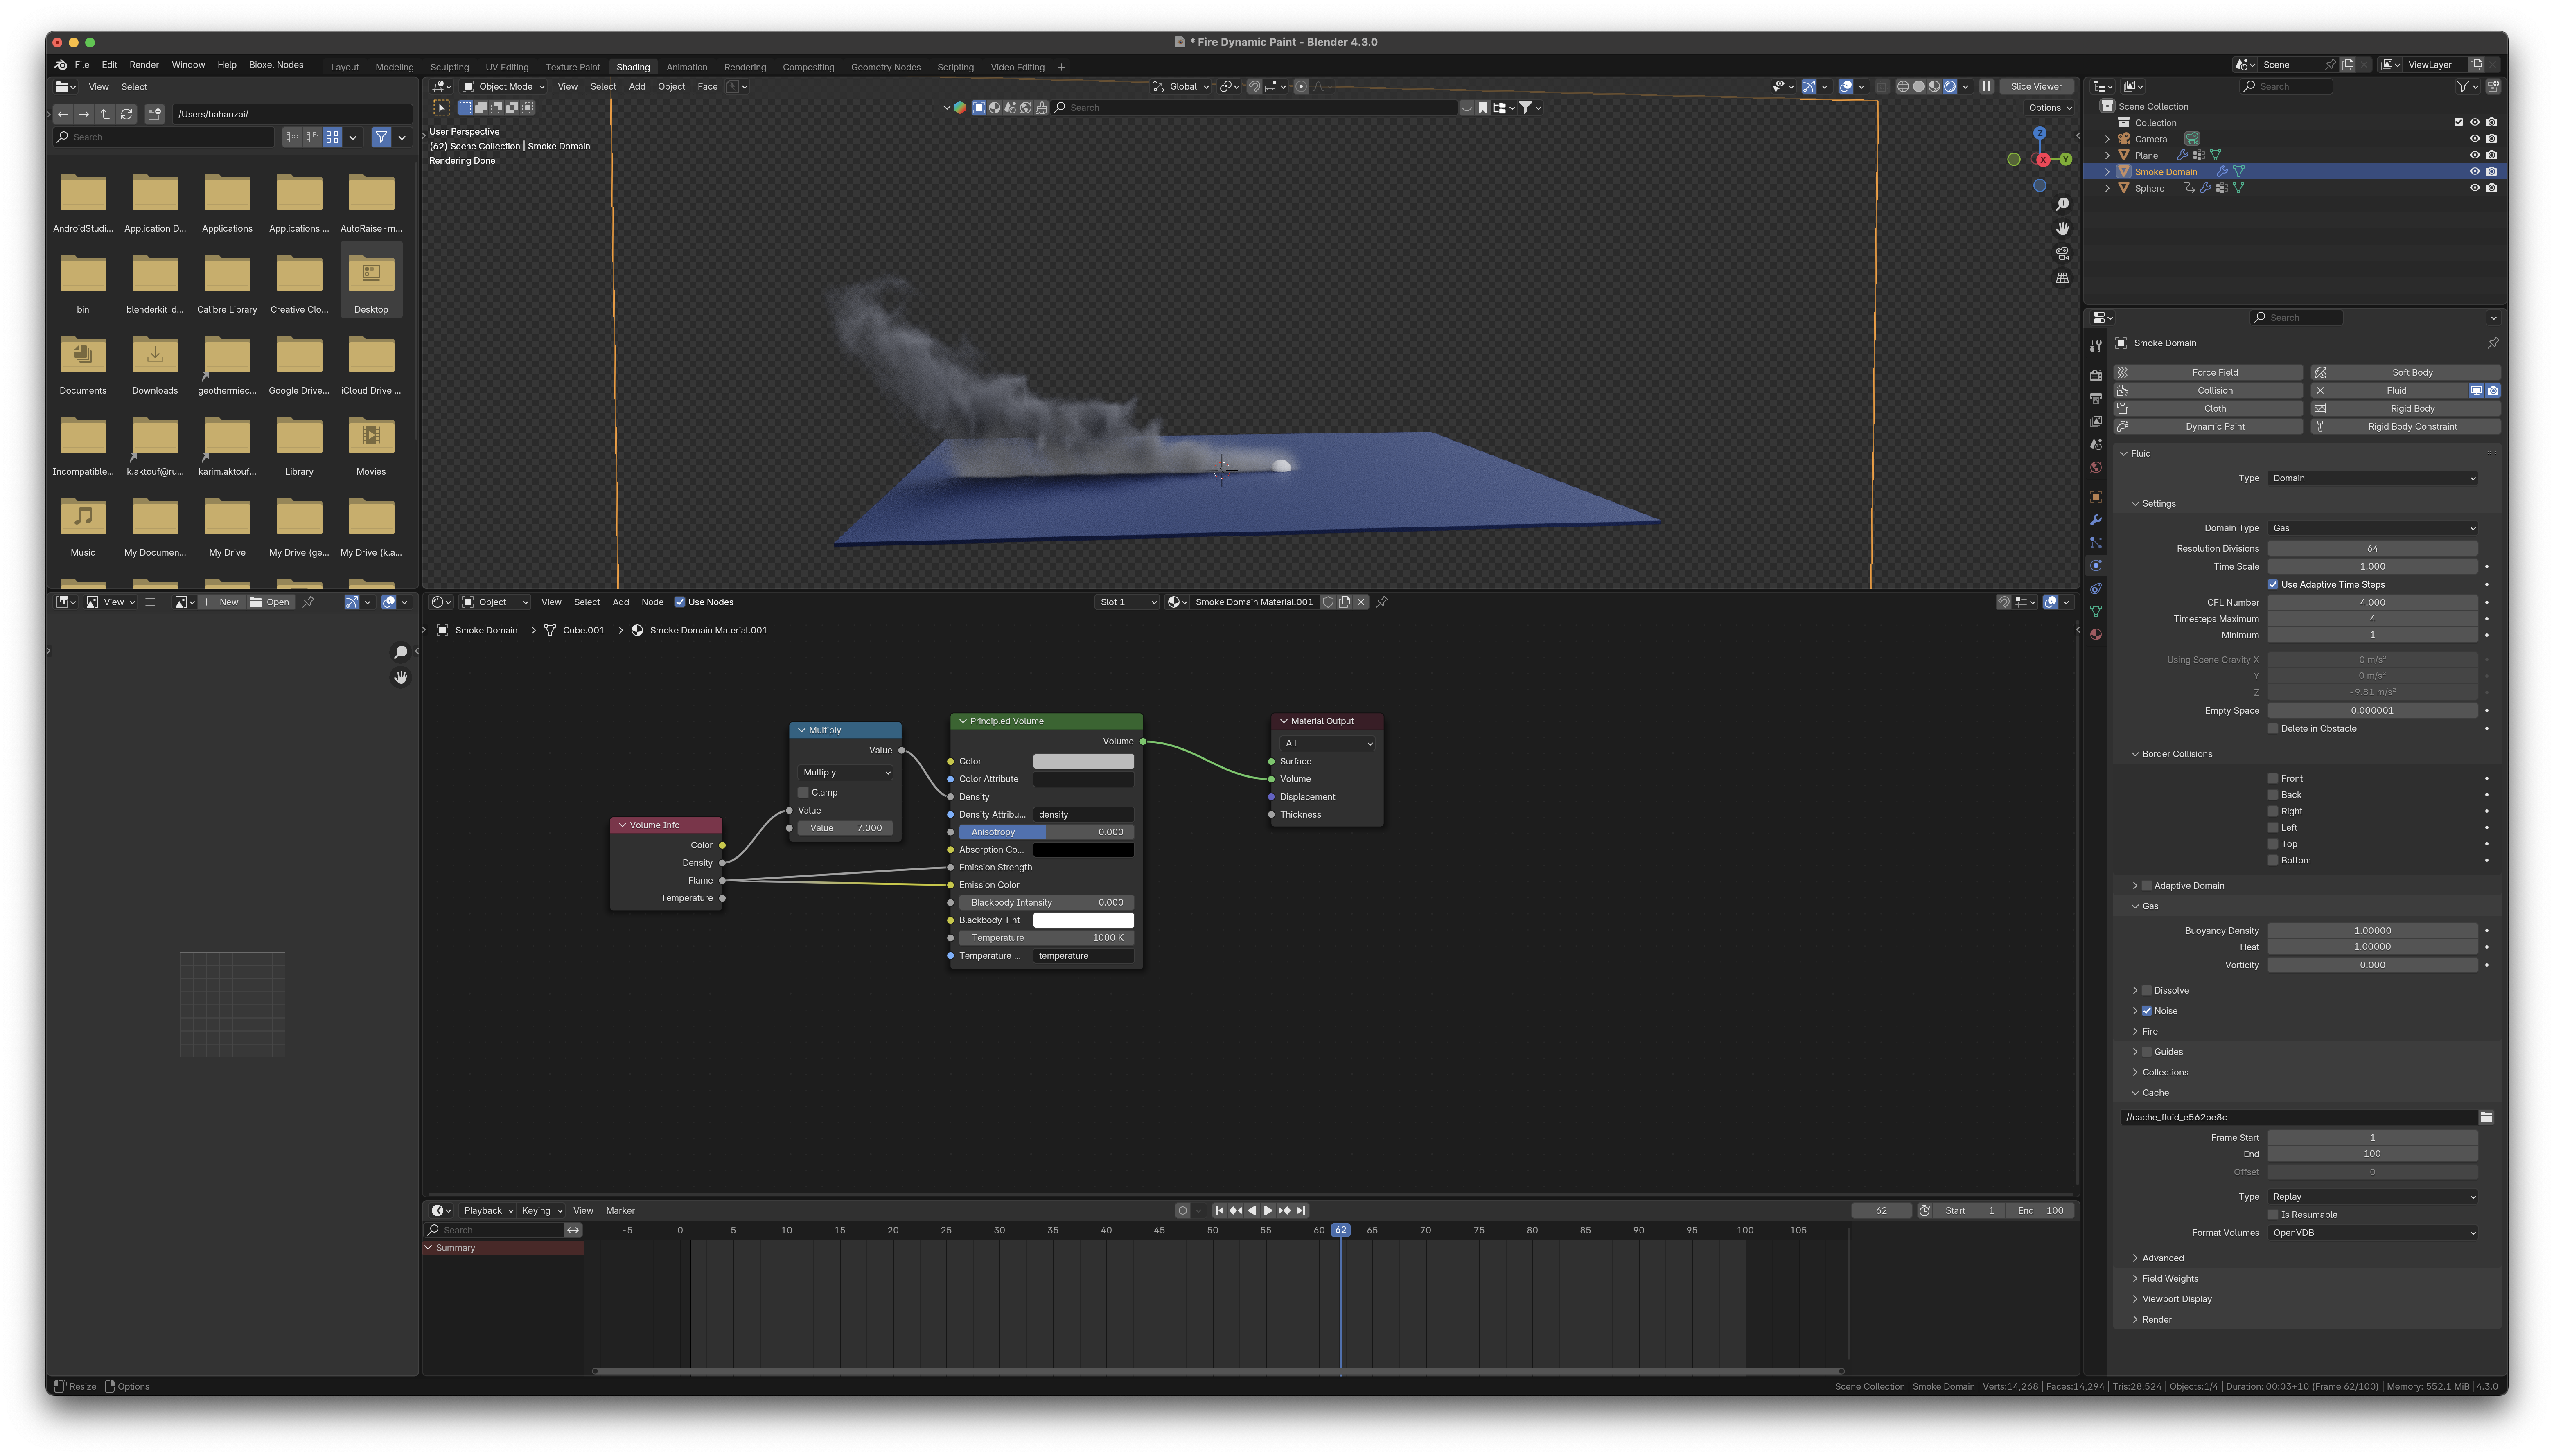Toggle Use Nodes checkbox
The image size is (2554, 1456).
pyautogui.click(x=680, y=602)
